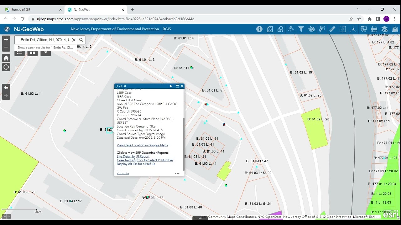Click the browser address bar URL

tap(115, 19)
